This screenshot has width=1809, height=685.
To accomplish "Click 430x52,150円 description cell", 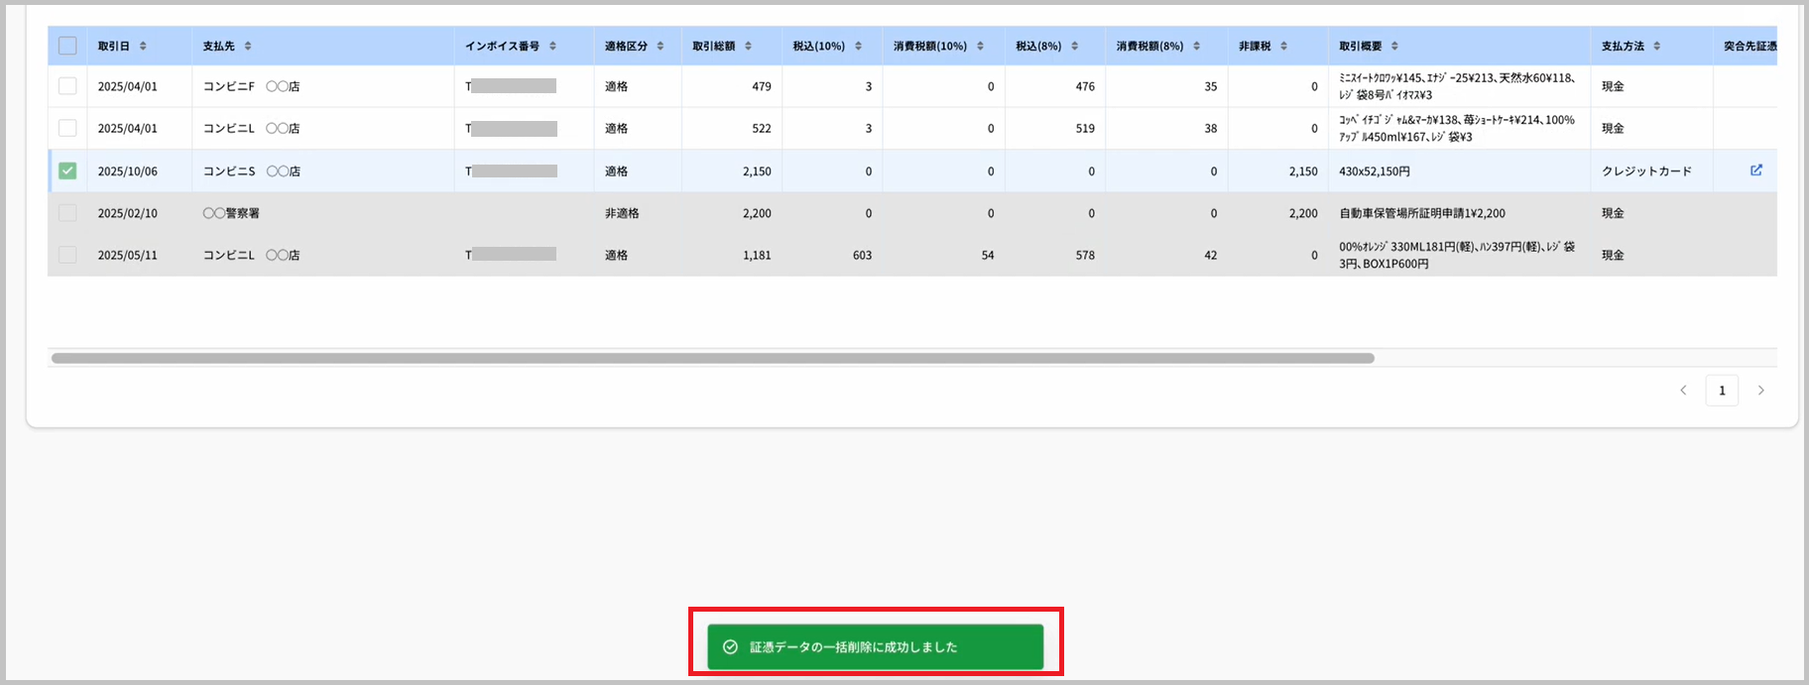I will (x=1375, y=171).
